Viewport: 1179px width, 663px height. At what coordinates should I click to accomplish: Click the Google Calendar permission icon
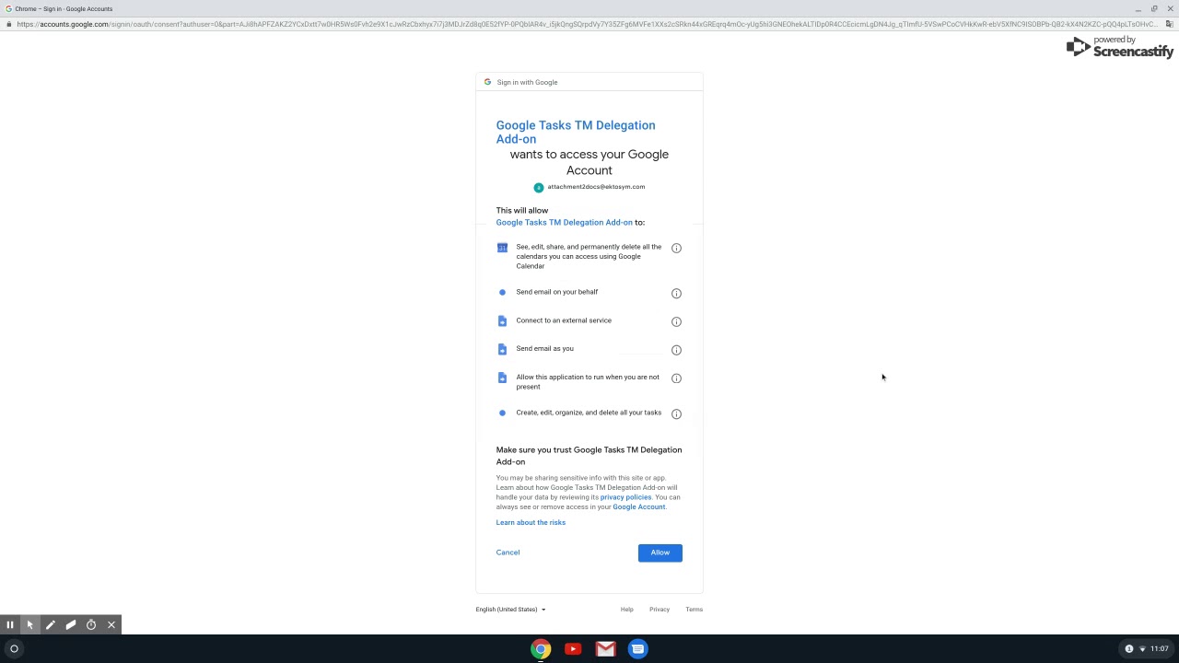click(502, 248)
